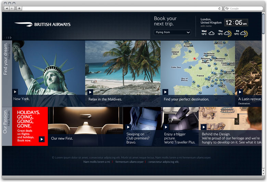This screenshot has width=267, height=182.
Task: Open the Find your dream side tab
Action: (x=5, y=59)
